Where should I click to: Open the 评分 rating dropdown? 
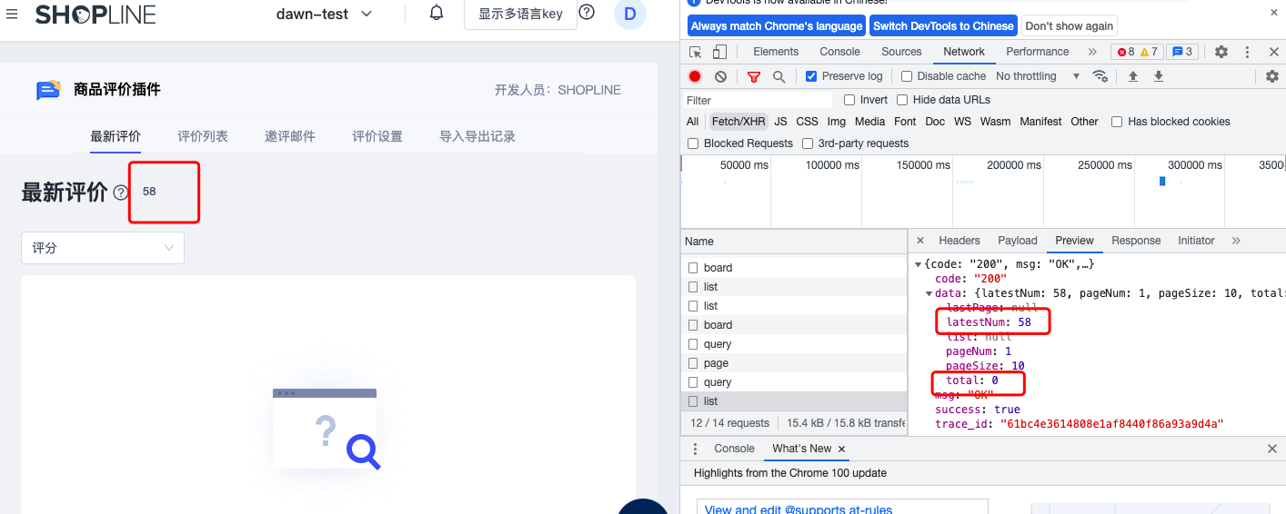point(103,248)
